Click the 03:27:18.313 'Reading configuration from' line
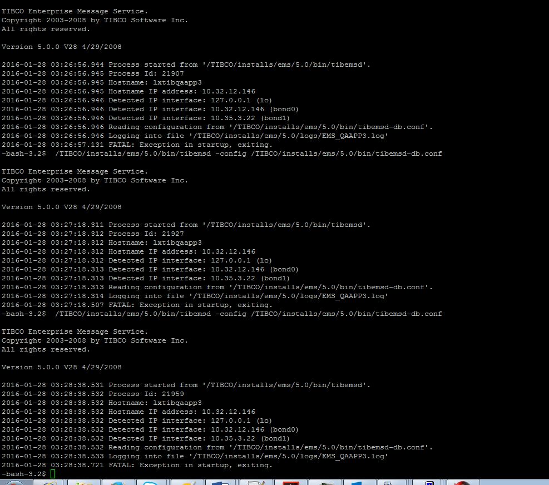 tap(217, 287)
